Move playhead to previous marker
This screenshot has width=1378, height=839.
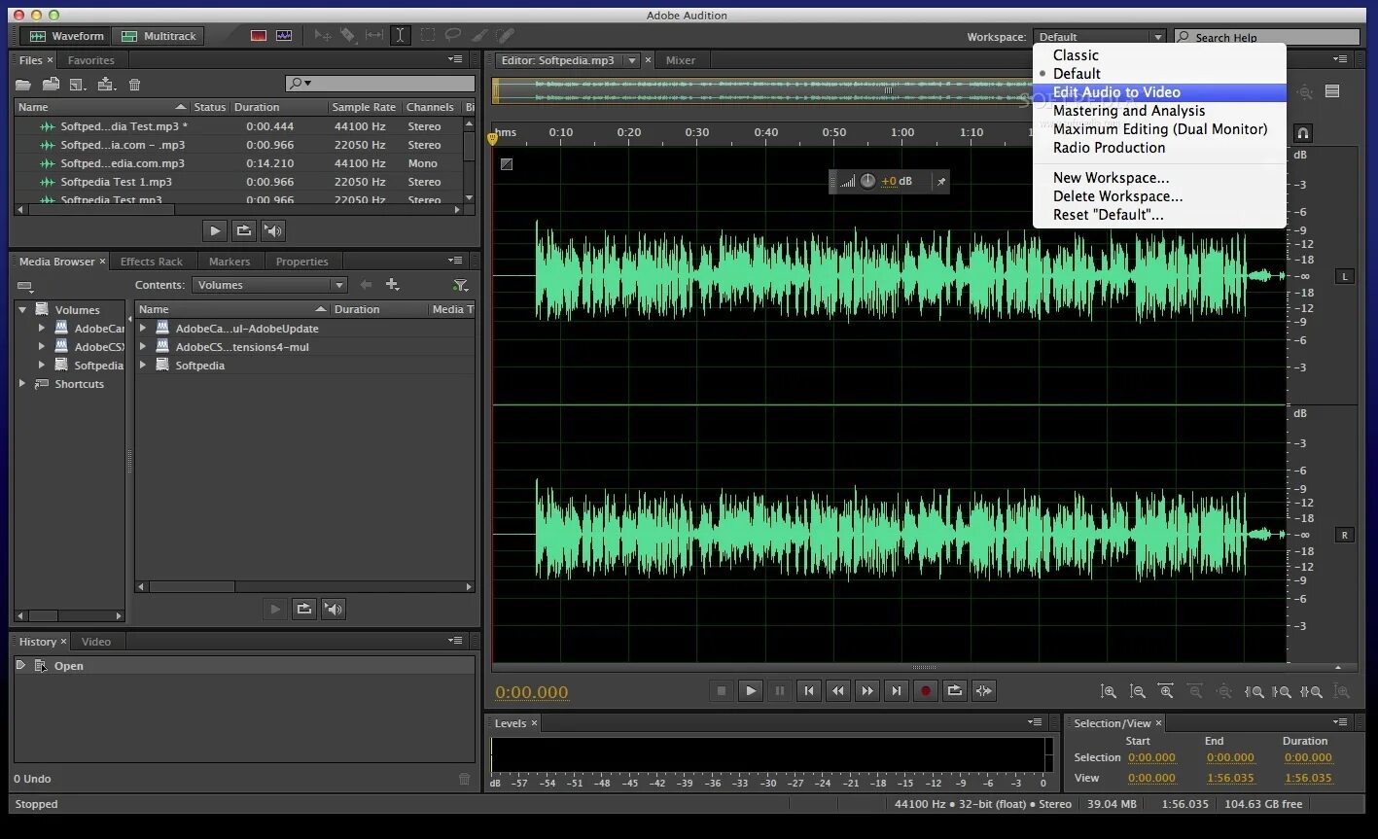[x=808, y=691]
